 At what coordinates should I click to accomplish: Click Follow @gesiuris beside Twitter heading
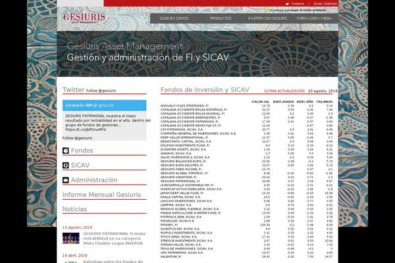[101, 91]
